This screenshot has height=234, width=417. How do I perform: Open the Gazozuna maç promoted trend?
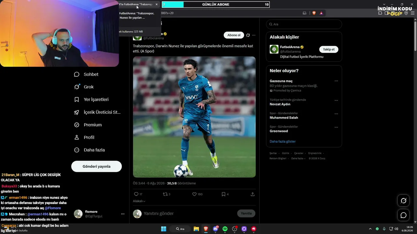point(281,81)
